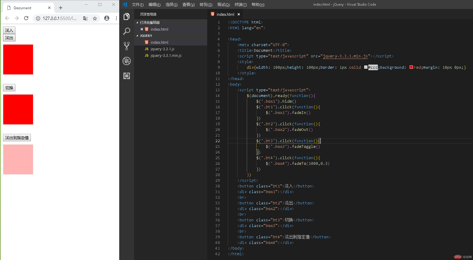
Task: Click the fadeIn() call on line 17
Action: [301, 113]
